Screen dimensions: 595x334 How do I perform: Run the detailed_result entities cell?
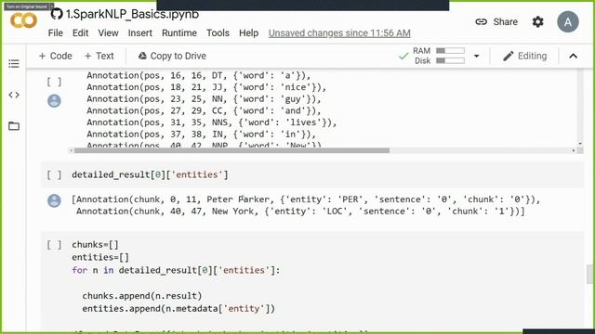[x=54, y=174]
